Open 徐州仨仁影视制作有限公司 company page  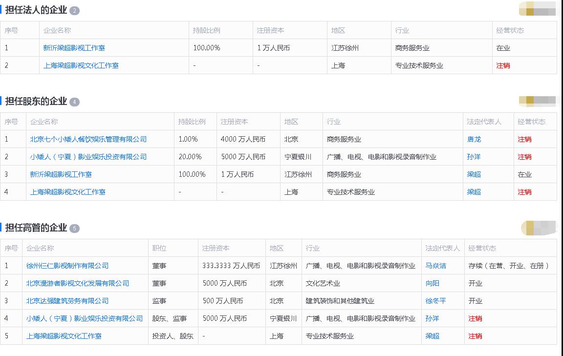pos(67,266)
